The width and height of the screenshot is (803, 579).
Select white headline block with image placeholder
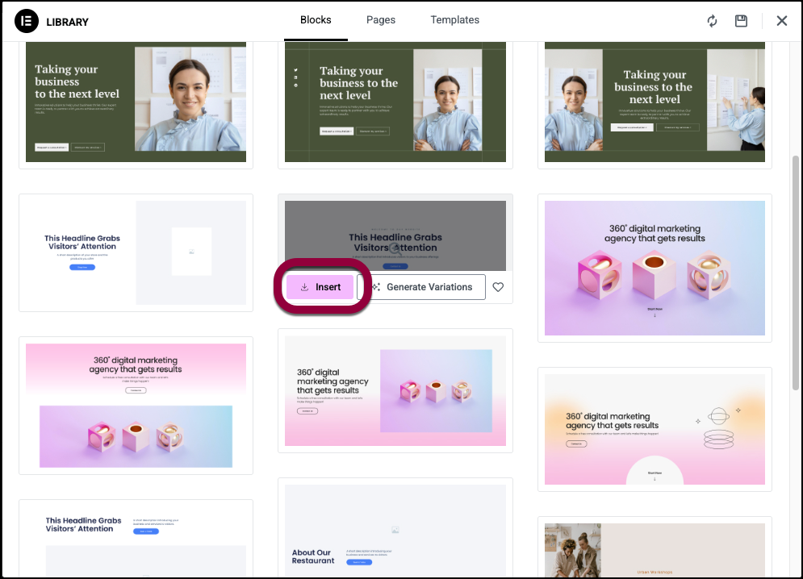(x=136, y=252)
